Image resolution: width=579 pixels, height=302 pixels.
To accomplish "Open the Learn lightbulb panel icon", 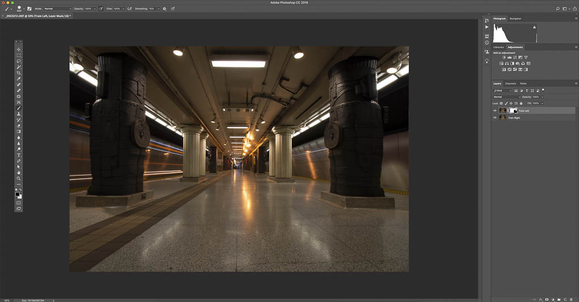I will [487, 60].
